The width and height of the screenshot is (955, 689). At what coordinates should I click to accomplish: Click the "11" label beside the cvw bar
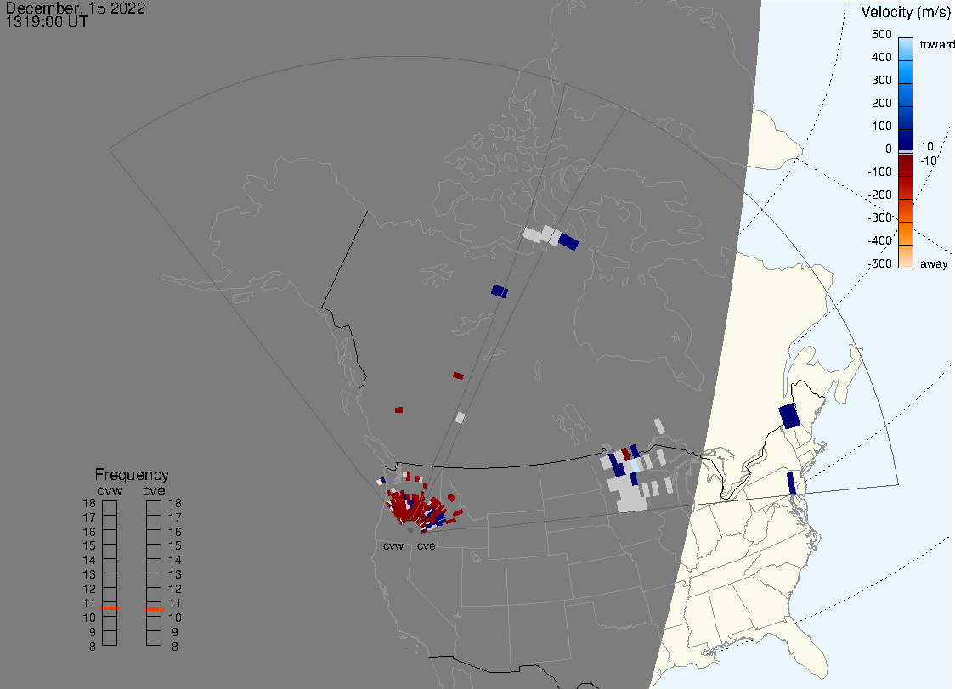pos(89,604)
